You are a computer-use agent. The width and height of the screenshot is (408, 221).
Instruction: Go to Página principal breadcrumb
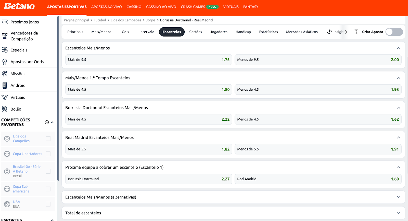76,20
